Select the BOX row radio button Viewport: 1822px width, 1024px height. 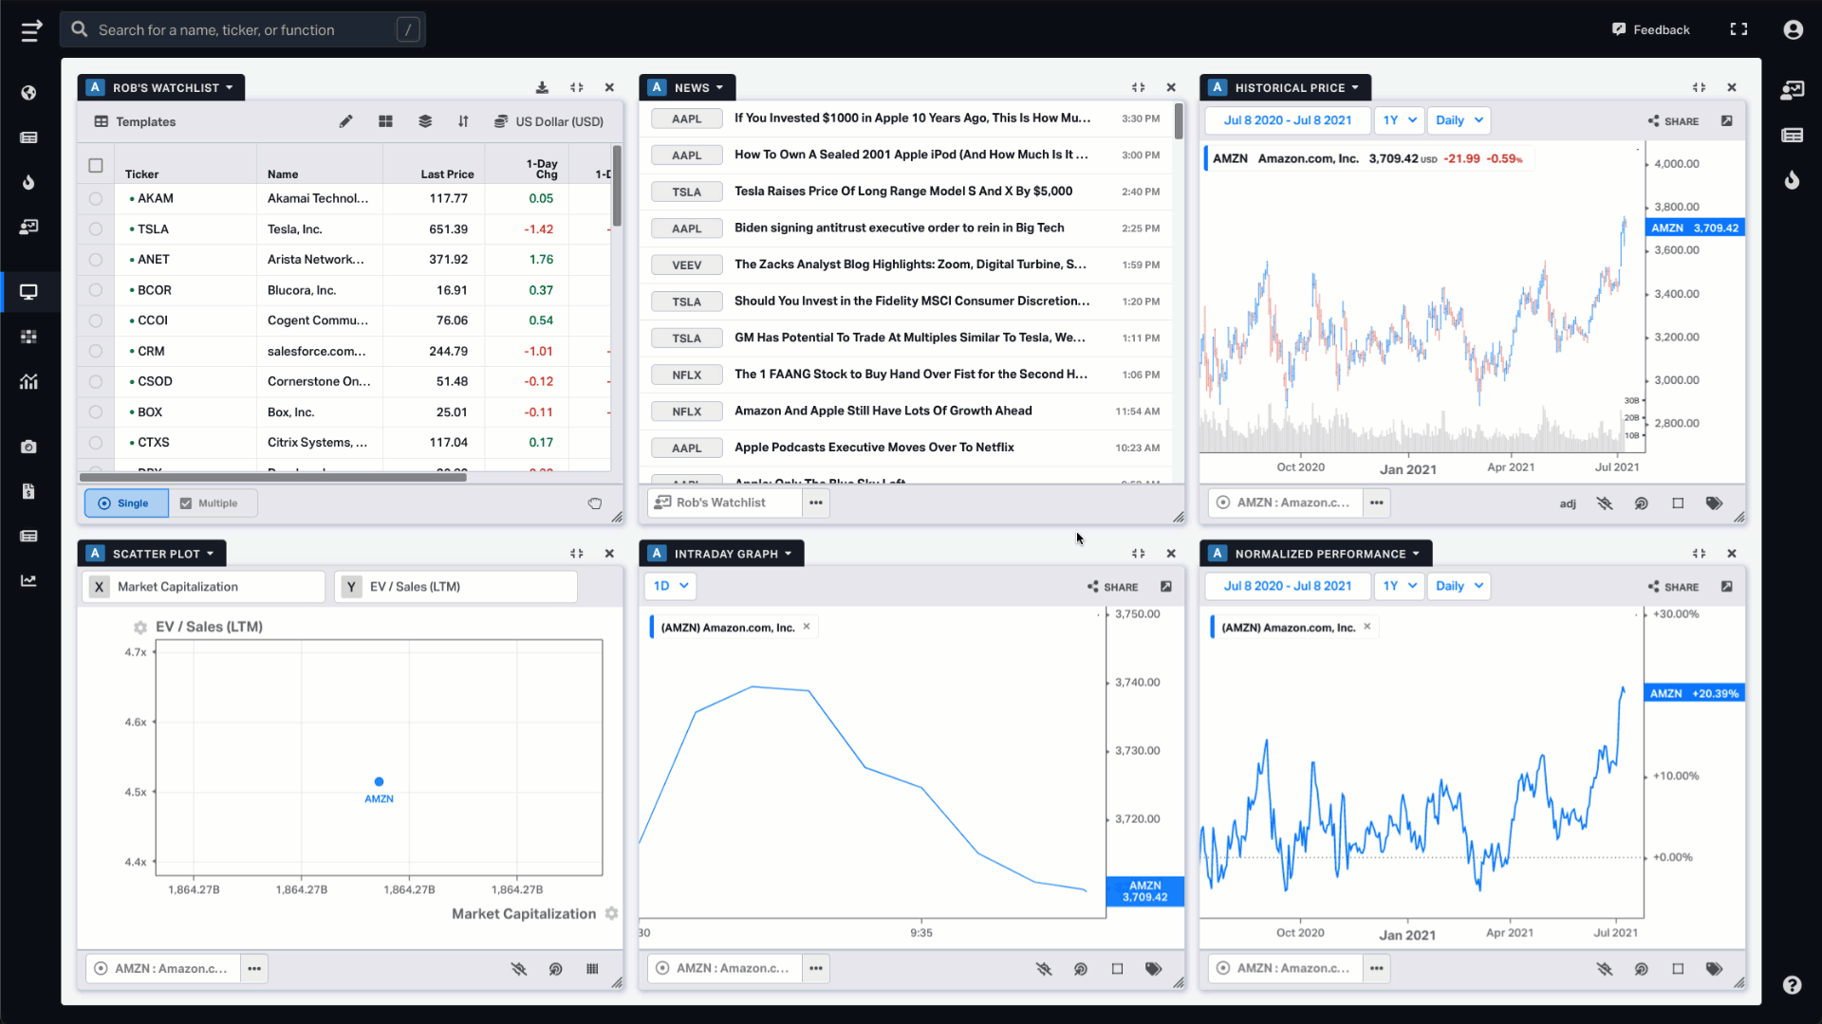tap(96, 412)
